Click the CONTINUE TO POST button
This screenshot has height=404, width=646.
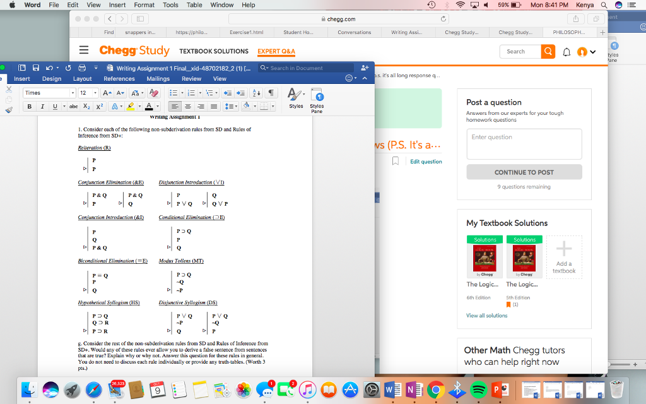coord(524,172)
